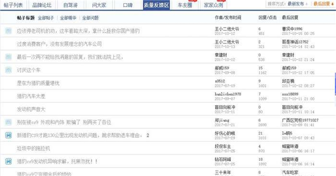Filter by 全部问题
This screenshot has width=336, height=176.
pos(90,18)
